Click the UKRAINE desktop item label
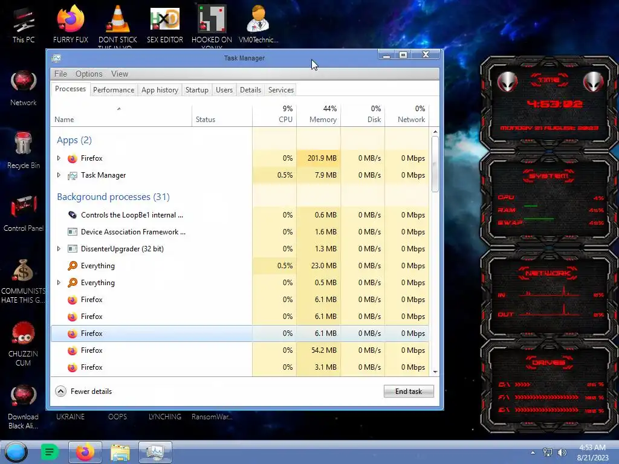 click(70, 417)
